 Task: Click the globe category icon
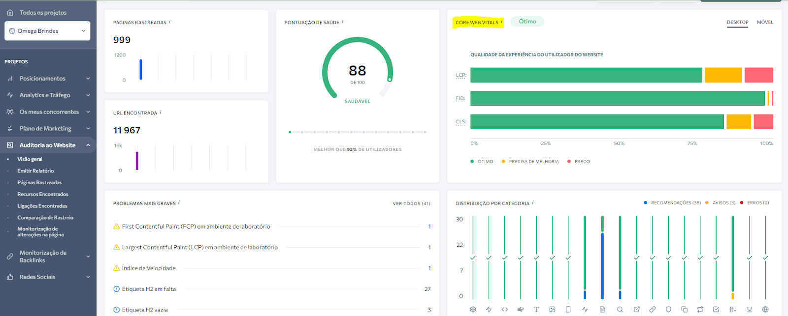(765, 309)
